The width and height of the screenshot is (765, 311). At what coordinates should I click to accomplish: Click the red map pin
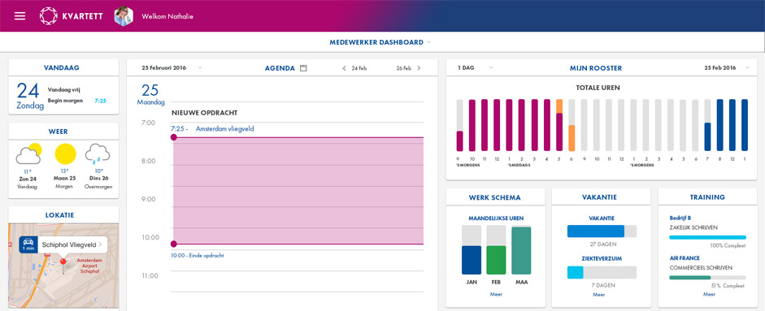coord(63,262)
